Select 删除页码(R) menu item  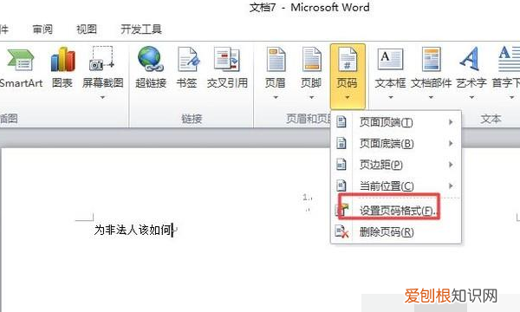396,231
